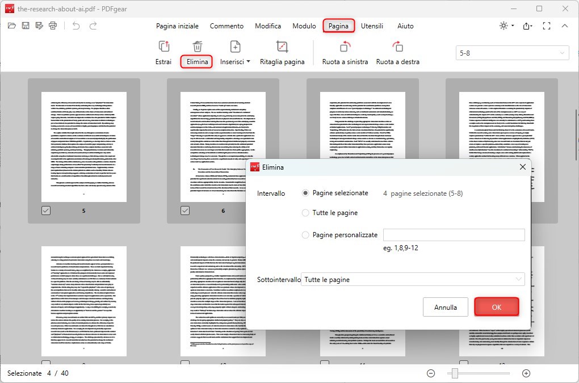
Task: Enter fullscreen mode
Action: pyautogui.click(x=547, y=26)
